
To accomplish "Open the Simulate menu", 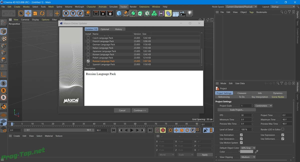I will [x=113, y=7].
